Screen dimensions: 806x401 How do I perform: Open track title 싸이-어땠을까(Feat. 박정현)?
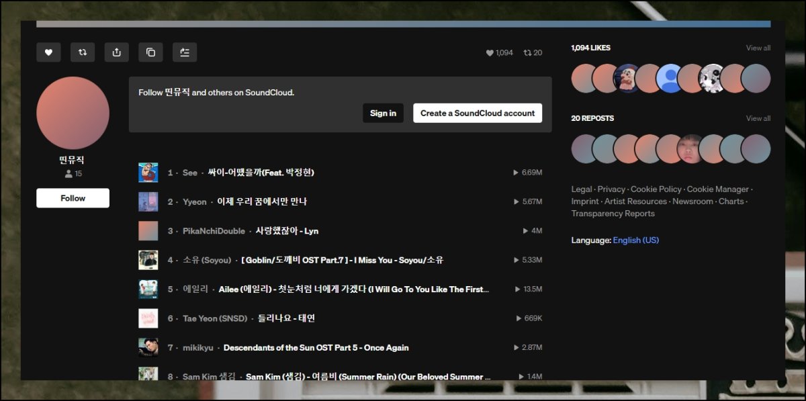pos(261,173)
